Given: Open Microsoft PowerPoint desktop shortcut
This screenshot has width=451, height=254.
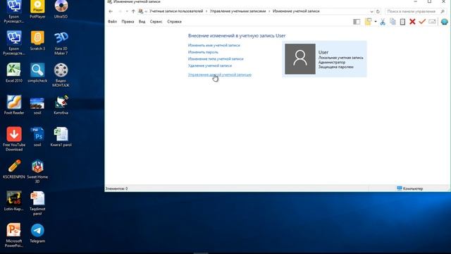Looking at the screenshot, I should point(14,235).
